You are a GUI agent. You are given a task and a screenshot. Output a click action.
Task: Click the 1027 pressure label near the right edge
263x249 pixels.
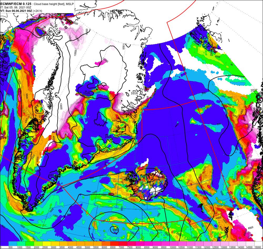tap(254, 90)
